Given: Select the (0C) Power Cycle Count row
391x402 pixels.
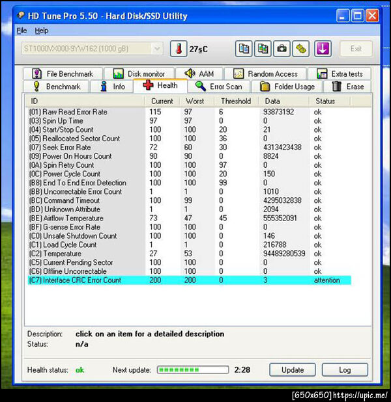Looking at the screenshot, I should click(190, 174).
